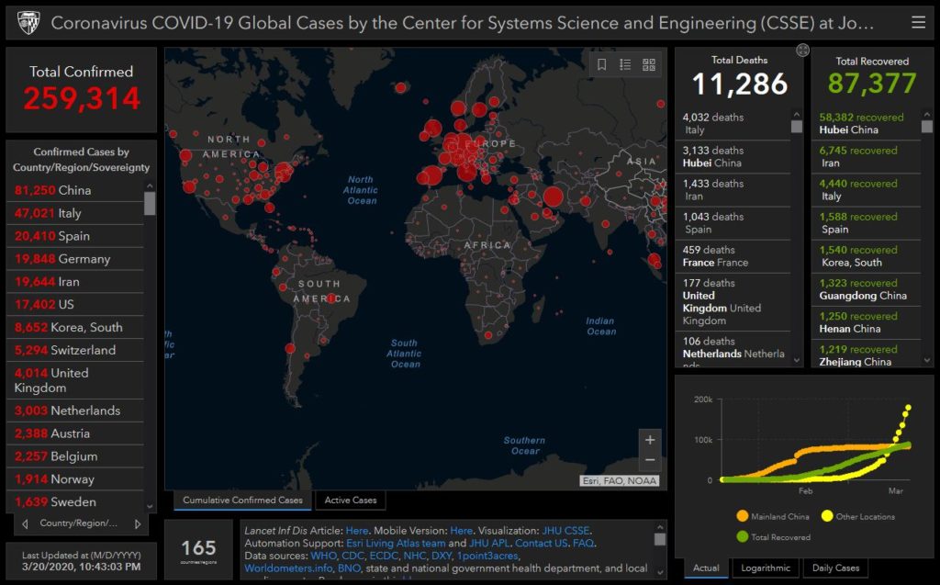940x585 pixels.
Task: Open the DXY data source link
Action: [442, 556]
